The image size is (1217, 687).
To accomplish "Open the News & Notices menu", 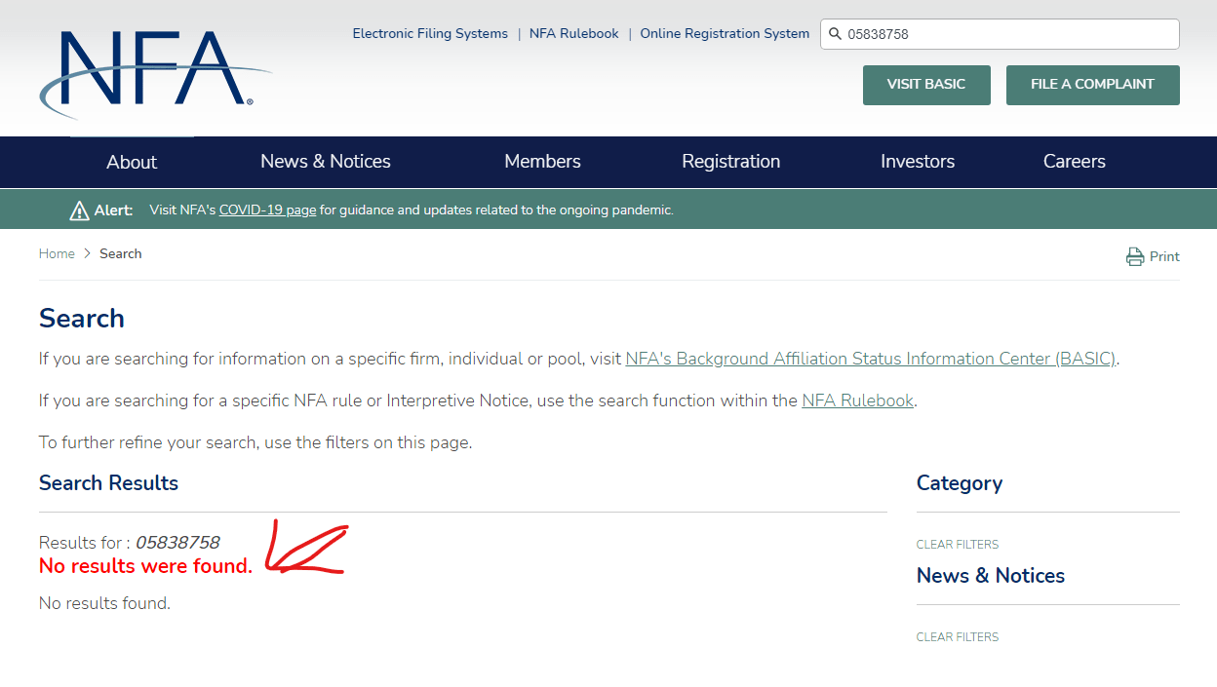I will [326, 162].
